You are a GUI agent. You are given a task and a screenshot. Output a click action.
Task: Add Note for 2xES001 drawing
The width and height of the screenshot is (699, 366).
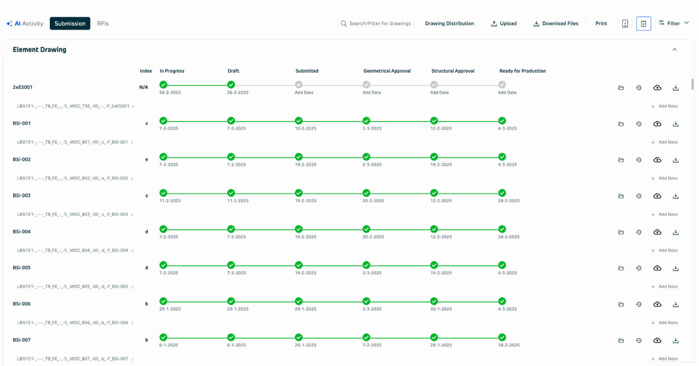point(664,106)
